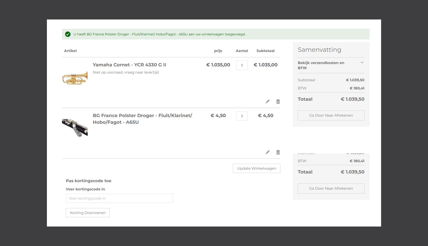Click the Polster Droger unit price € 4,50
Image resolution: width=428 pixels, height=246 pixels.
pos(218,116)
